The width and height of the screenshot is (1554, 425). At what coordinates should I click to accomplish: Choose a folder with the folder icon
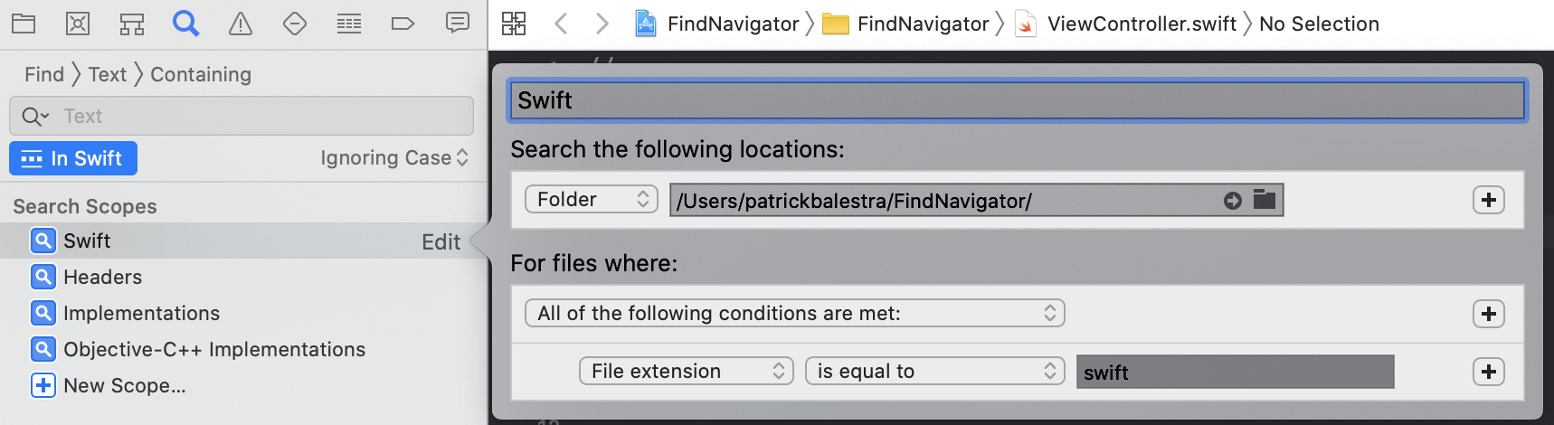pos(1265,200)
